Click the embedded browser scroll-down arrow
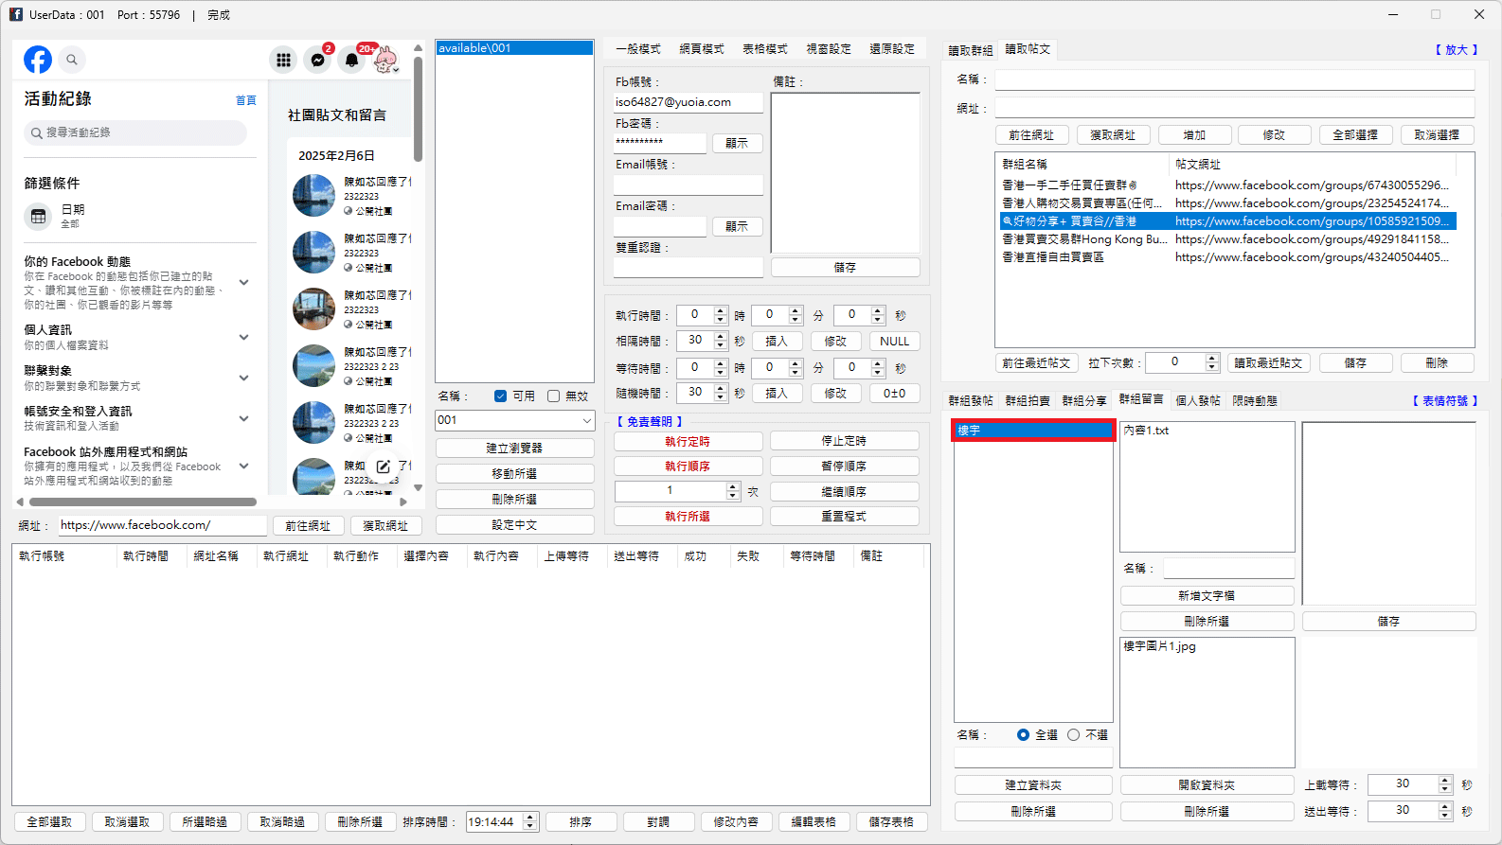This screenshot has height=845, width=1502. 418,487
